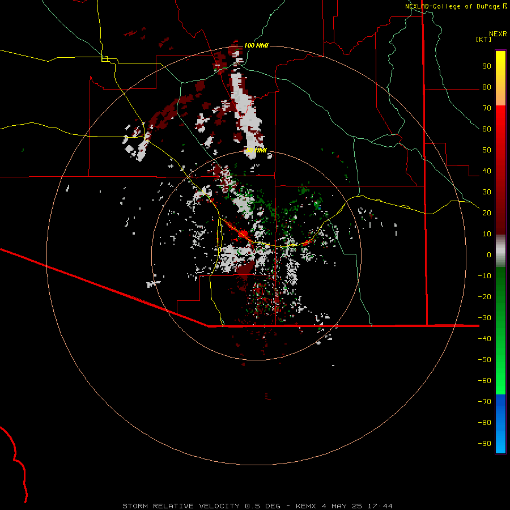The width and height of the screenshot is (510, 510).
Task: Click the 30 value on velocity scale
Action: 487,192
